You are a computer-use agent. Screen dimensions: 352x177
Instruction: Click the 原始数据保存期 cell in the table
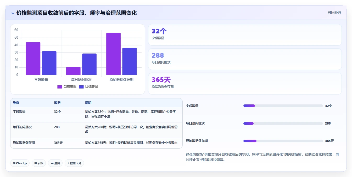24,143
